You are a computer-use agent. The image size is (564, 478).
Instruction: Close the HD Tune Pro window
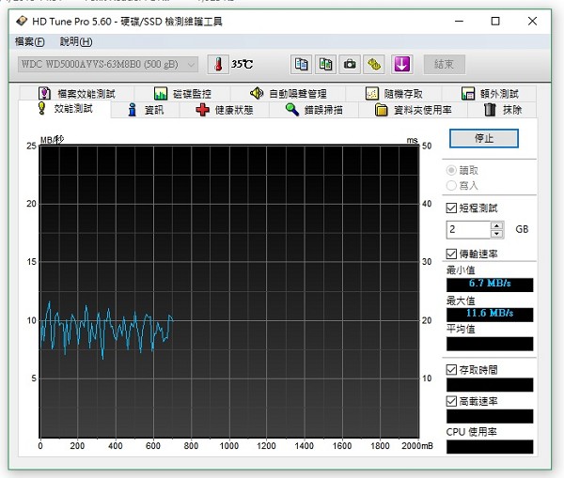click(532, 22)
